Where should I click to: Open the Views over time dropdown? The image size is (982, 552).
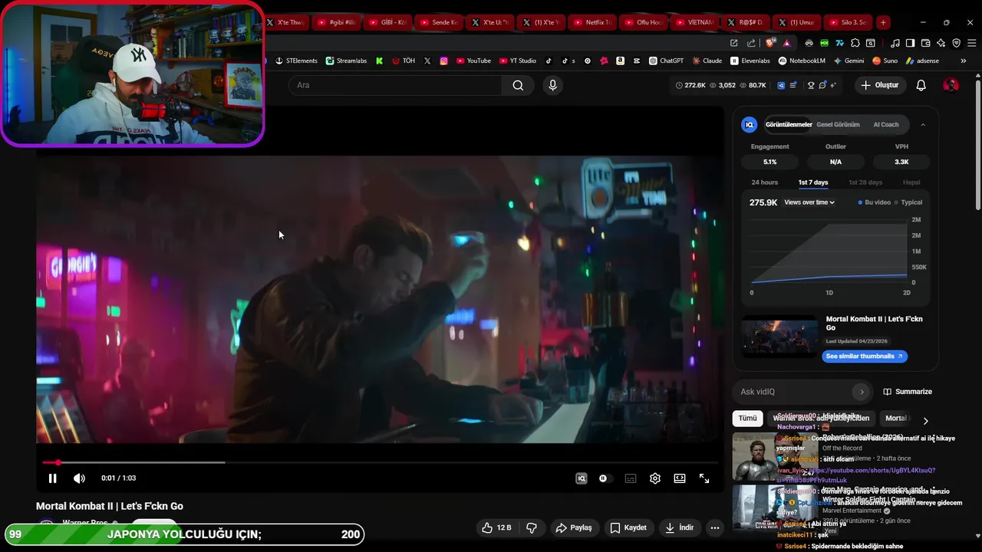click(809, 202)
